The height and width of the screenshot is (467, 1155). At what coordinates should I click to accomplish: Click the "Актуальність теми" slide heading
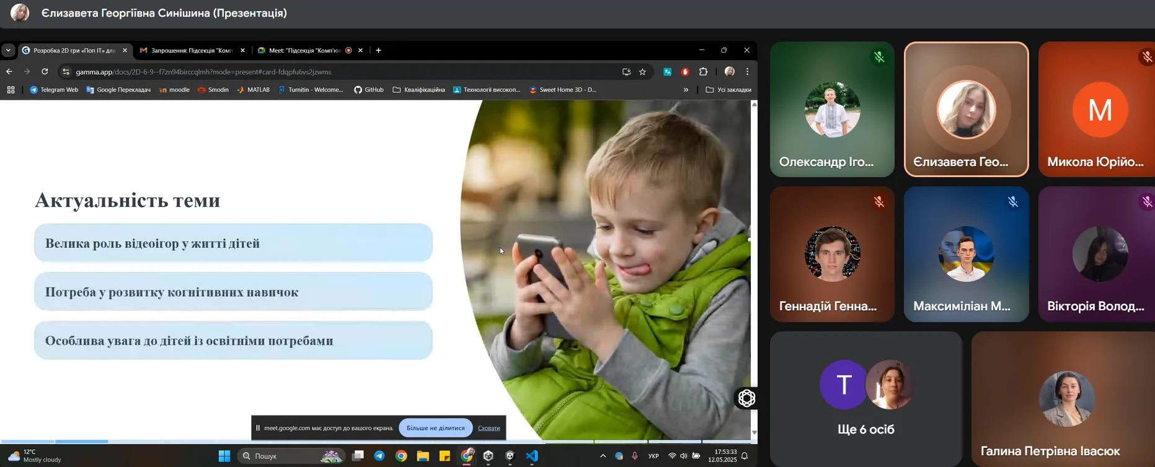(128, 200)
